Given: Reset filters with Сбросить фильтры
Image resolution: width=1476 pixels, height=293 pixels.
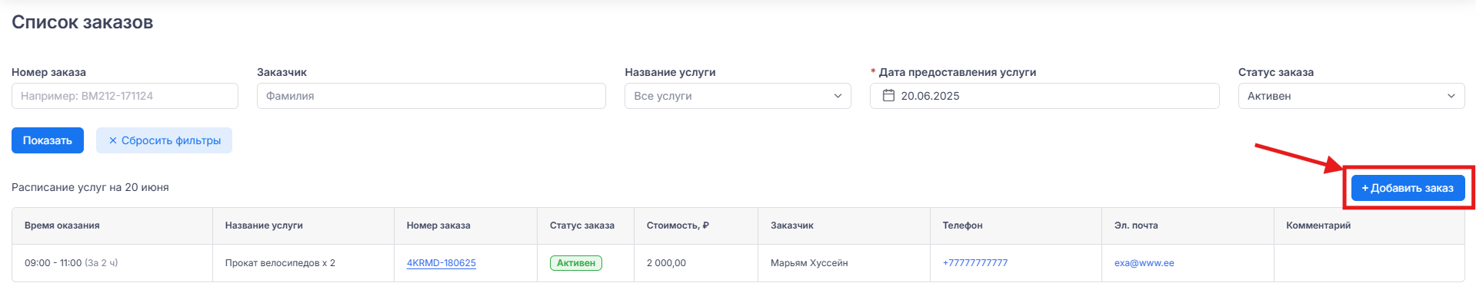Looking at the screenshot, I should click(164, 140).
